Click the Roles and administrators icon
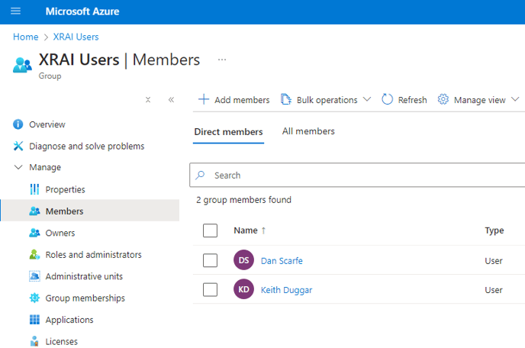525x348 pixels. click(34, 255)
